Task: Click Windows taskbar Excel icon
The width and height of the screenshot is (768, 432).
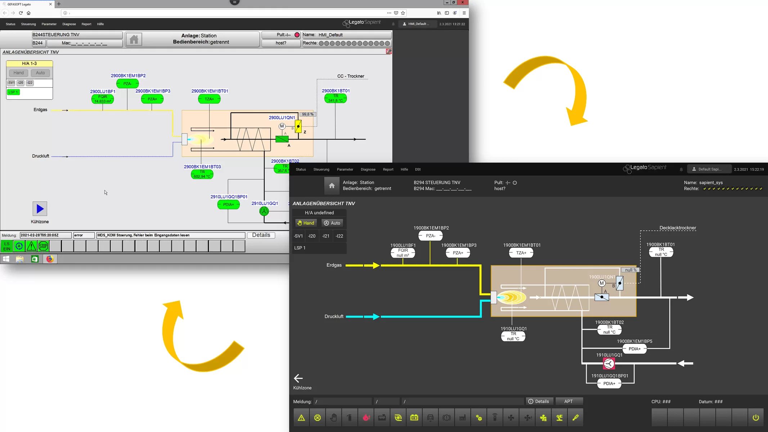Action: point(34,258)
